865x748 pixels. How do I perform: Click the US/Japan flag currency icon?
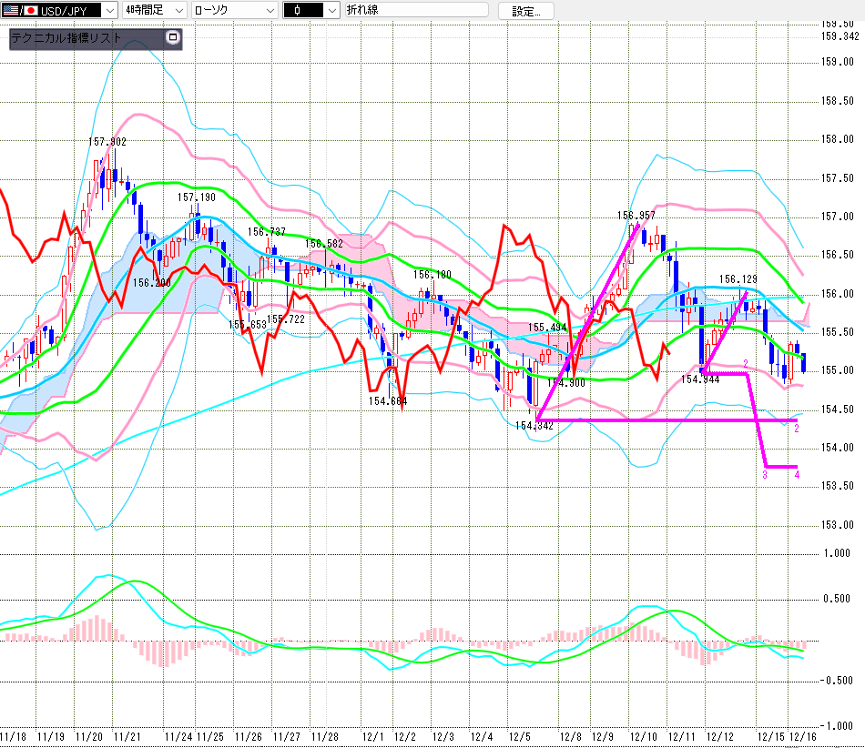coord(18,11)
